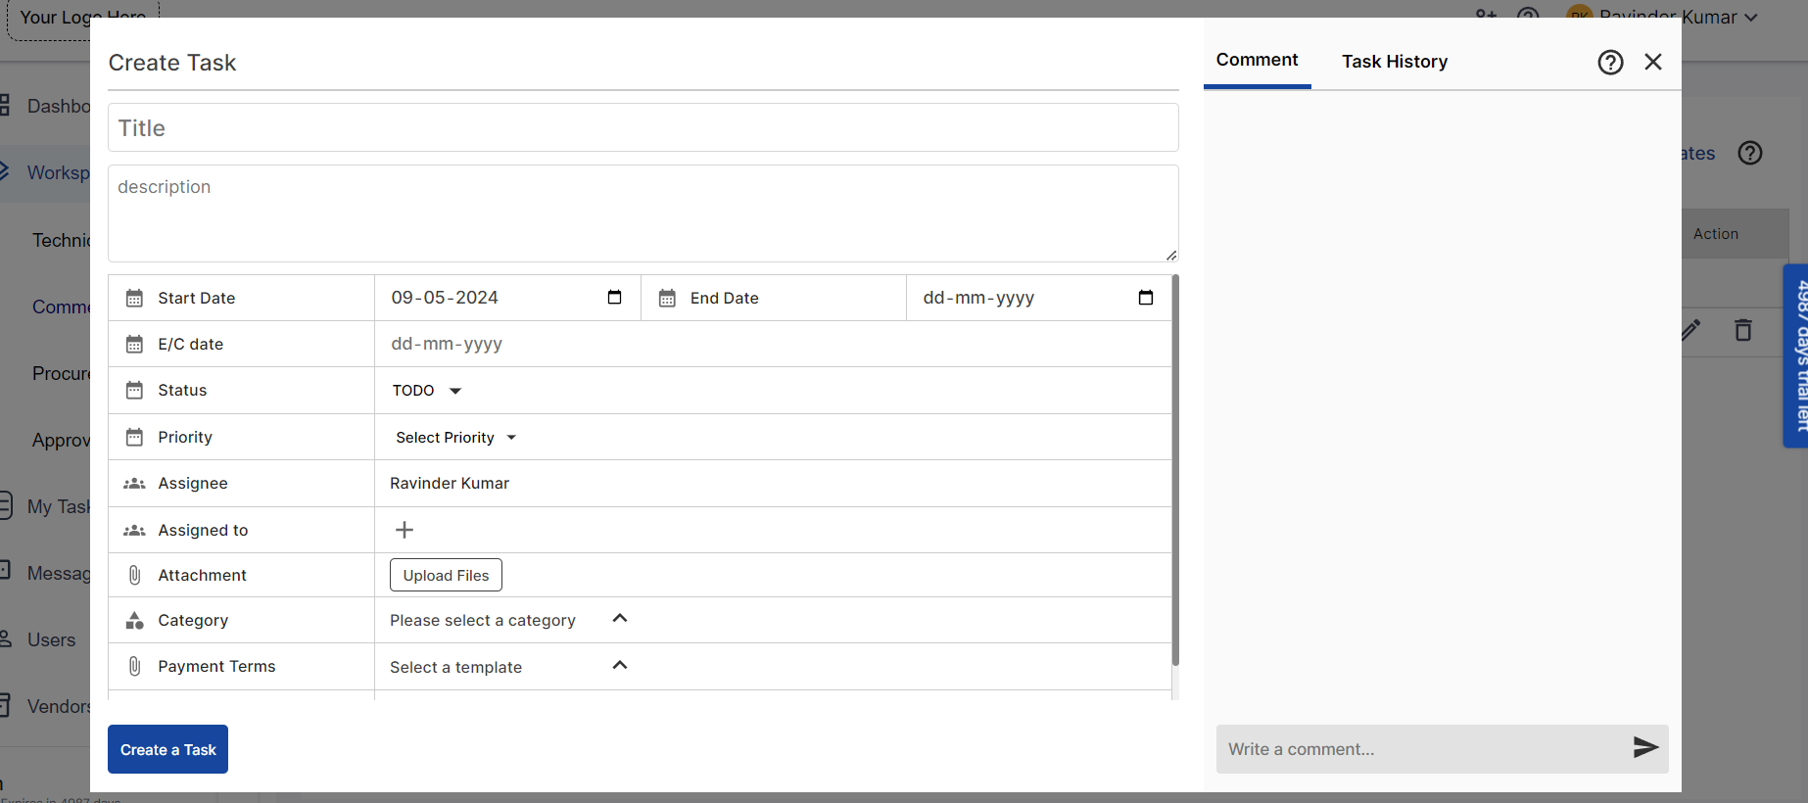Click the Action column header in background
Screen dimensions: 1808x803
point(1716,234)
